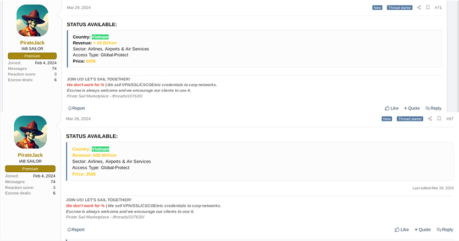
Task: Quote the Mar 26 post
Action: click(422, 229)
